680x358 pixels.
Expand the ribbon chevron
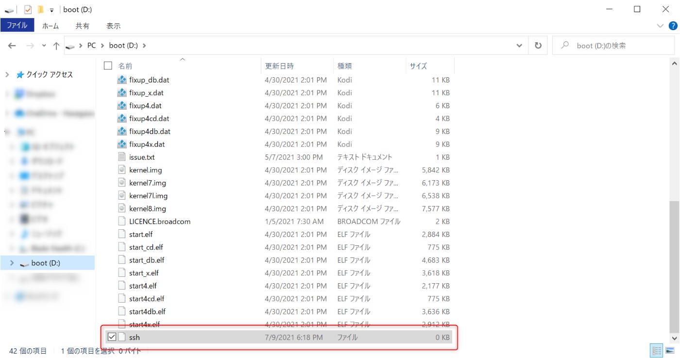click(x=660, y=26)
